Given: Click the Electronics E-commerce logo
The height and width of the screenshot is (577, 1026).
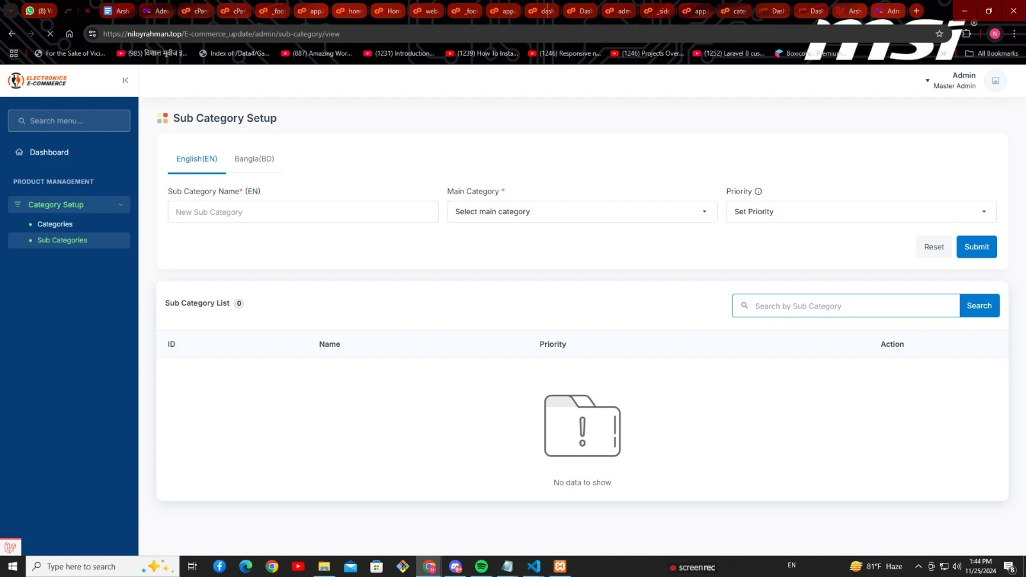Looking at the screenshot, I should pyautogui.click(x=37, y=80).
